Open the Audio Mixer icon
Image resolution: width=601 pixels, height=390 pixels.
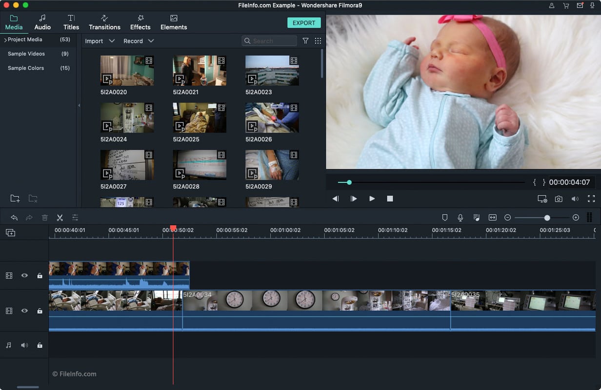click(476, 217)
